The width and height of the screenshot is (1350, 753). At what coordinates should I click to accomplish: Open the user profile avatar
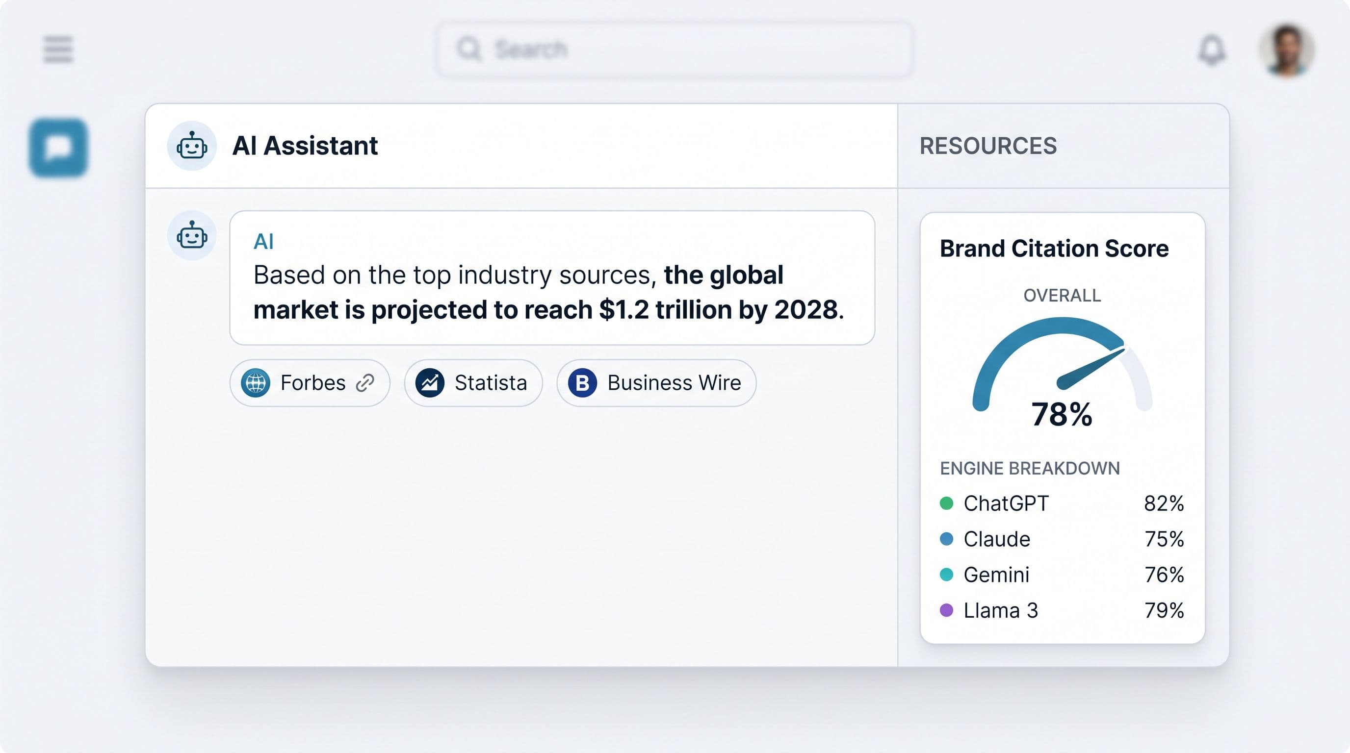[1287, 50]
